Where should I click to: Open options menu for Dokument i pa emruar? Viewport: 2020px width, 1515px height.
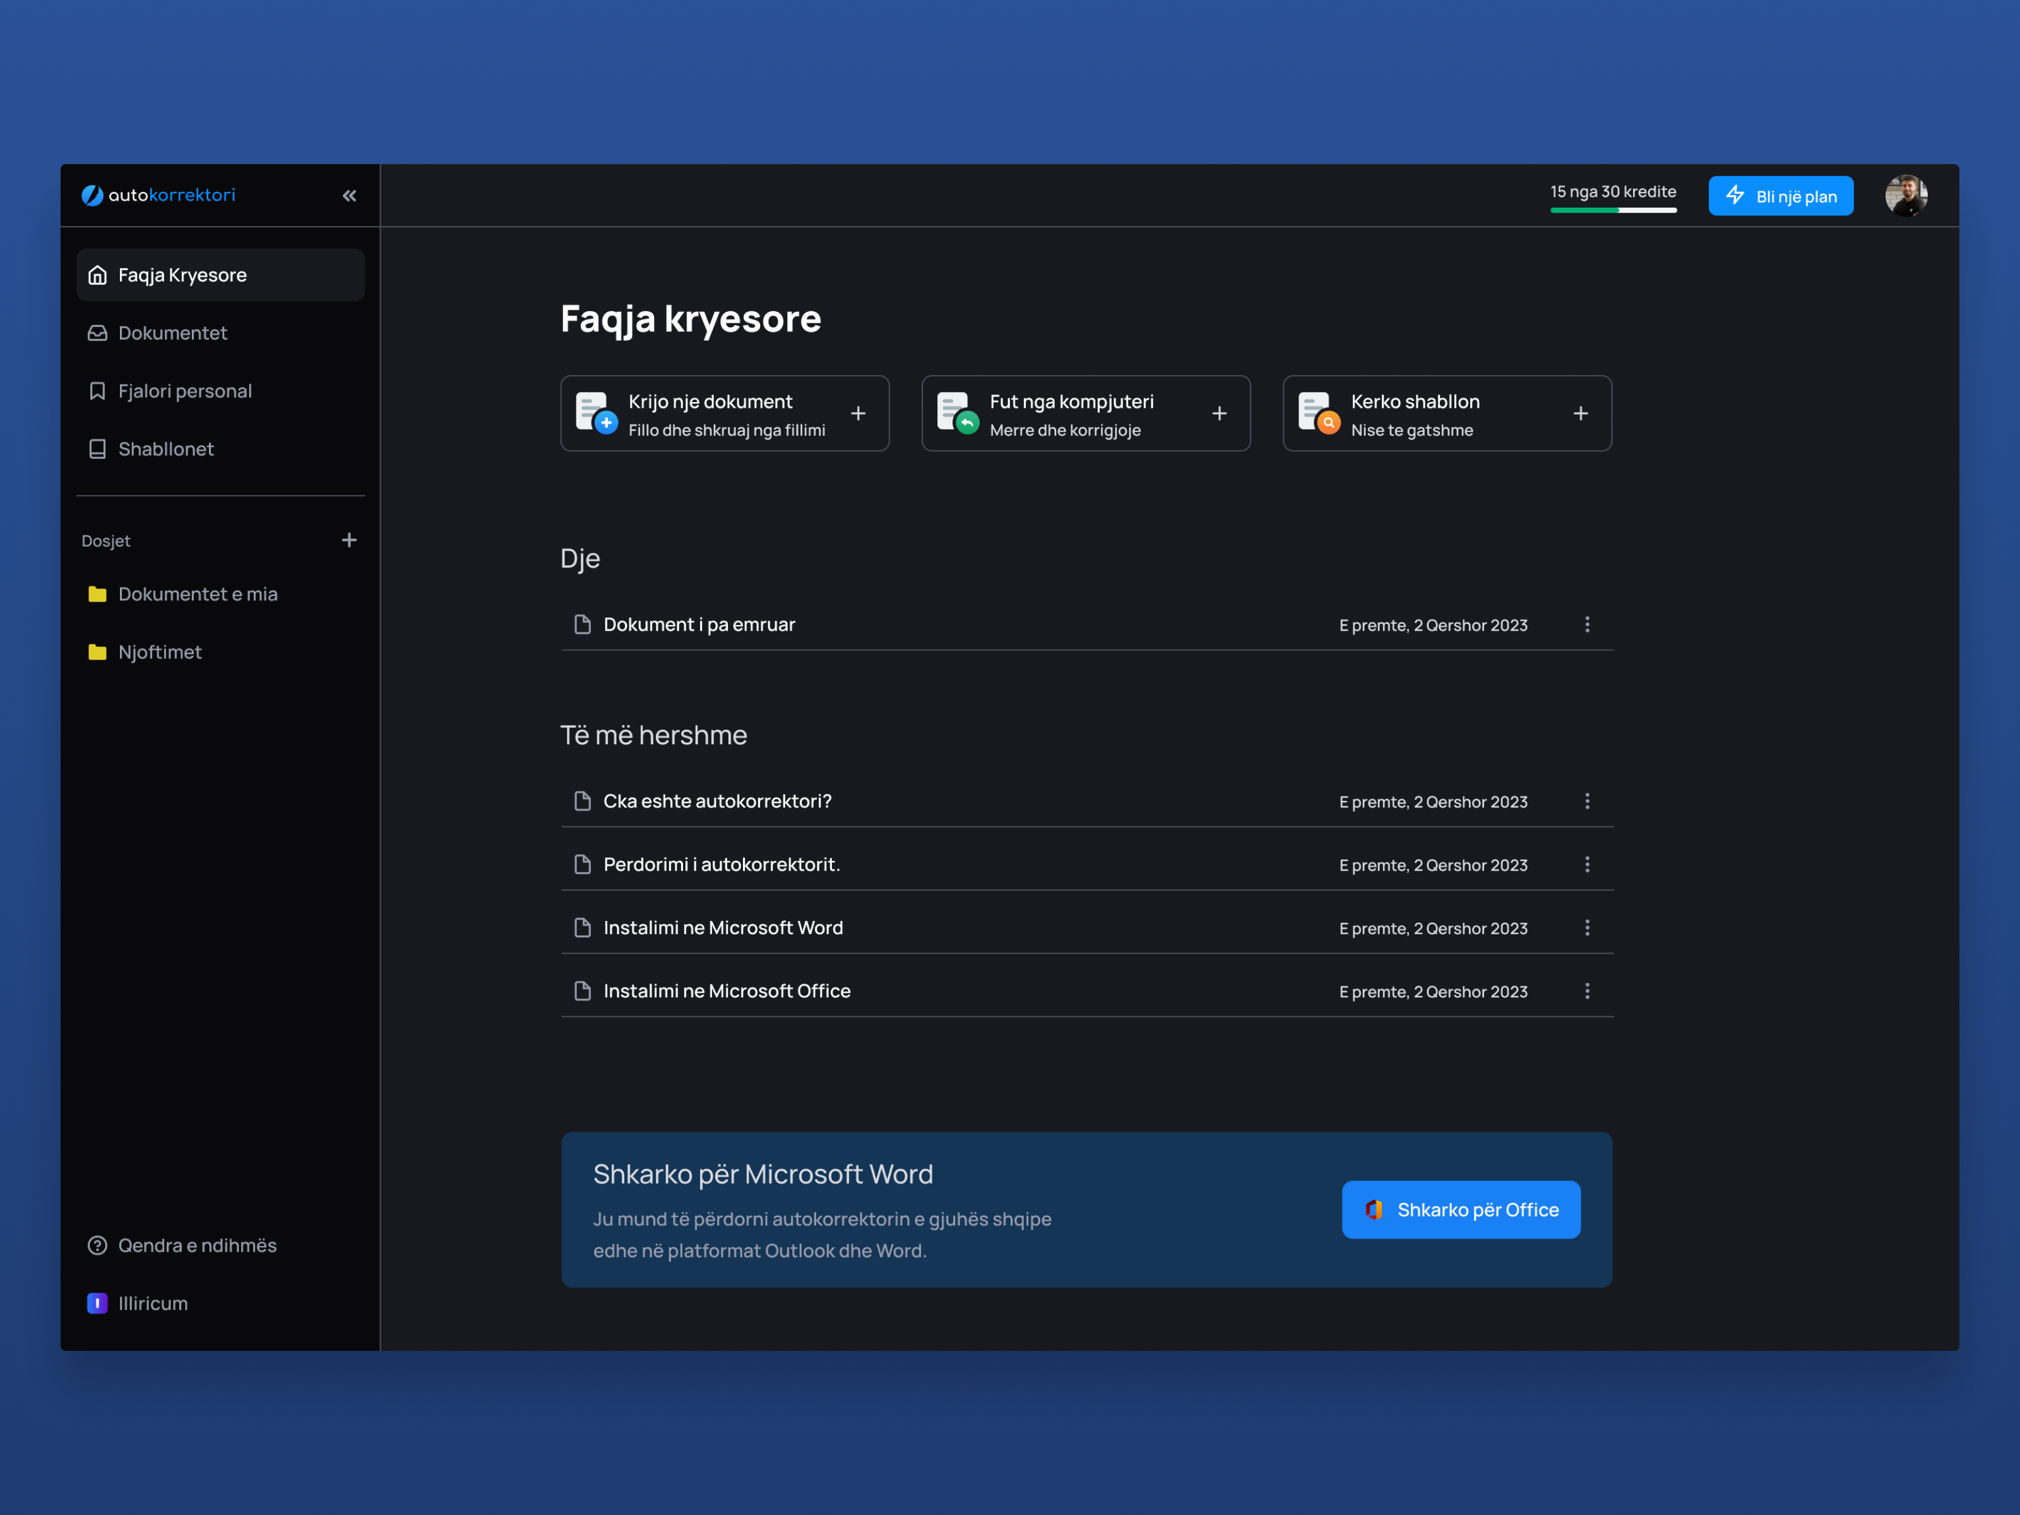1587,625
